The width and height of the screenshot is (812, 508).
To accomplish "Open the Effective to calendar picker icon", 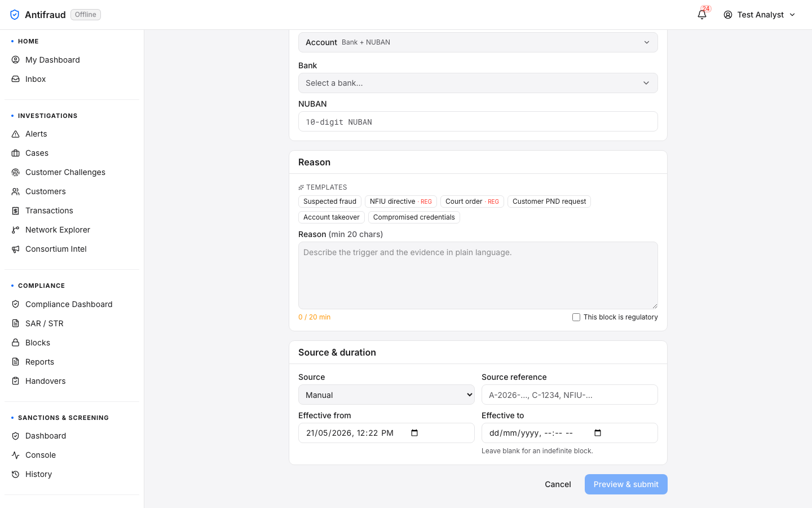I will point(598,433).
